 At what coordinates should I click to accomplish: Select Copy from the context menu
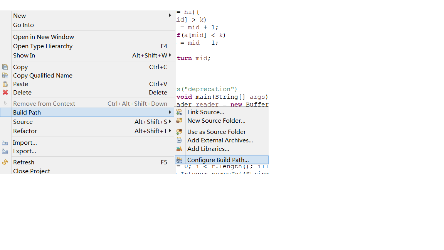[x=88, y=67]
